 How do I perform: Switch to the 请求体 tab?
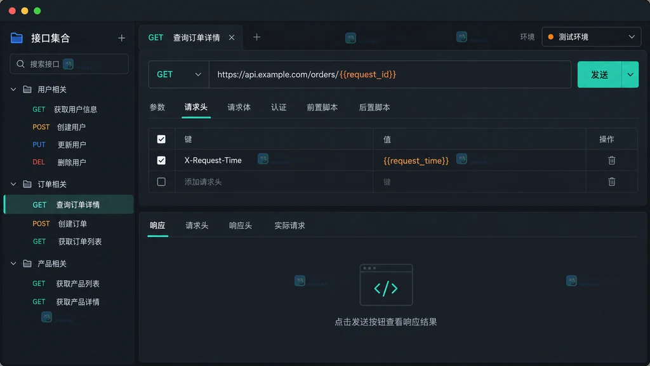pos(239,107)
